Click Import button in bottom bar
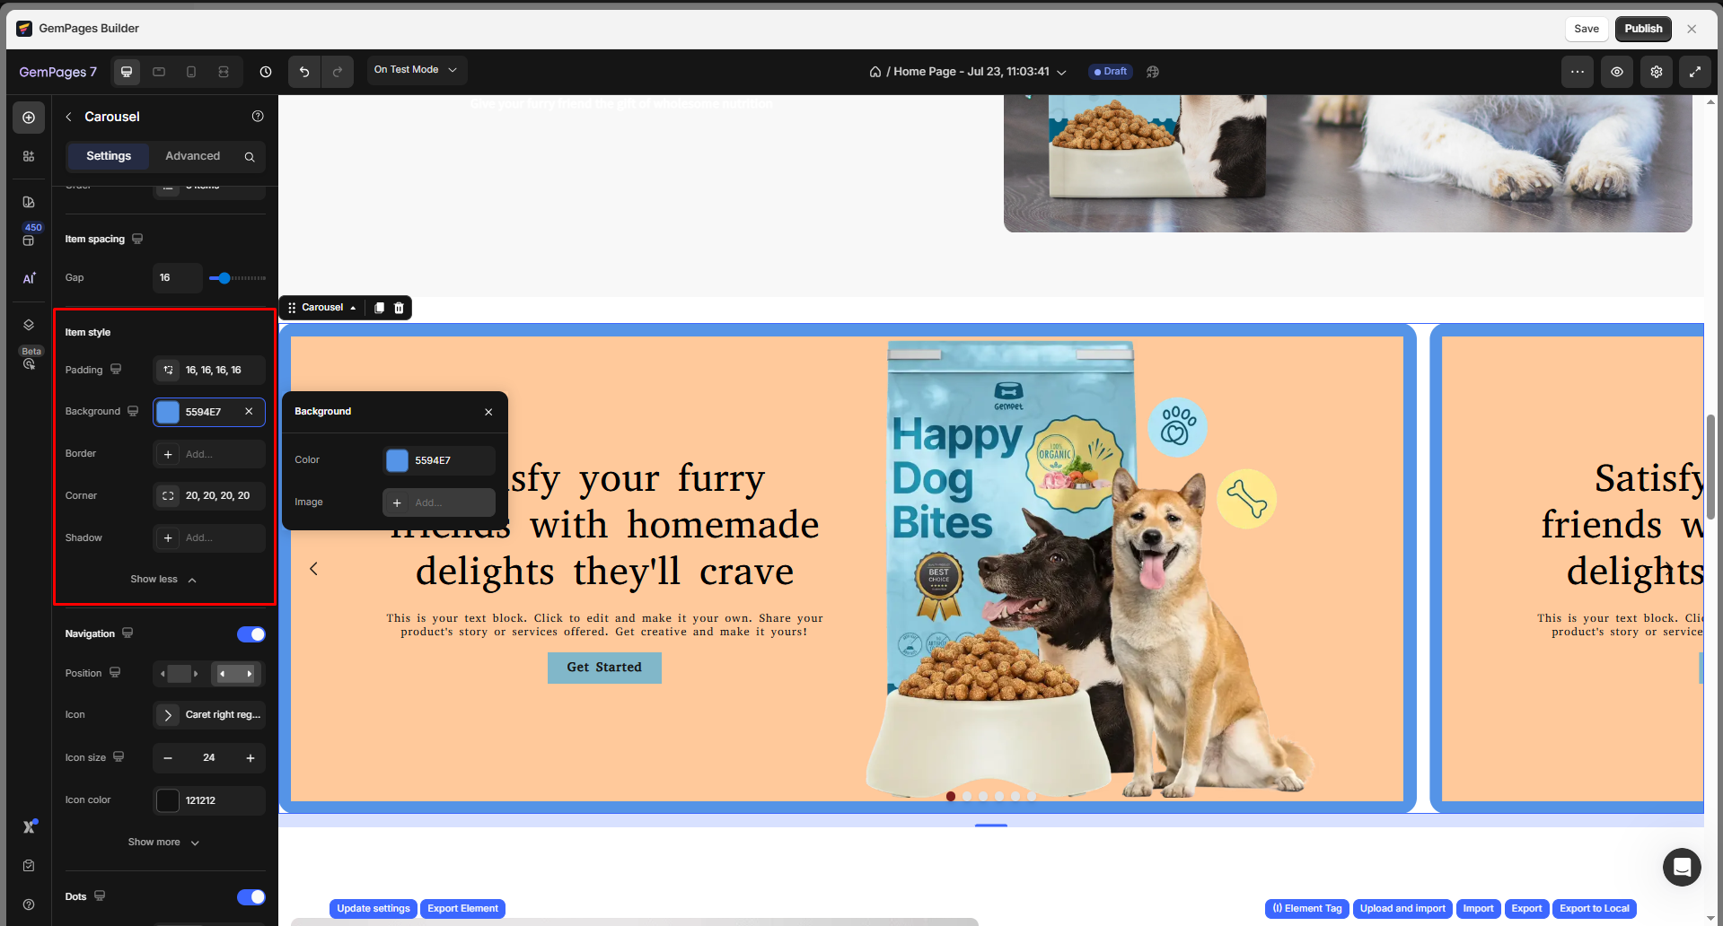Screen dimensions: 1723x926 (1478, 909)
